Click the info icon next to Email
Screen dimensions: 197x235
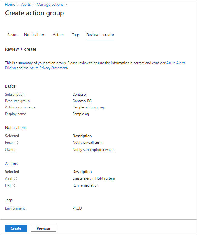click(x=16, y=143)
